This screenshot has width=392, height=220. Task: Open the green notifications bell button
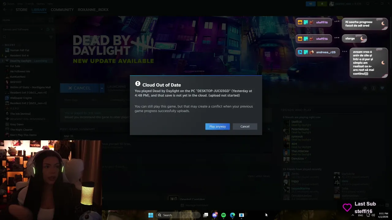[322, 4]
